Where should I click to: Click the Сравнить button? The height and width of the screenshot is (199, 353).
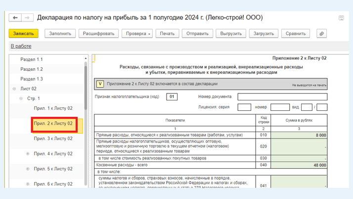[296, 34]
